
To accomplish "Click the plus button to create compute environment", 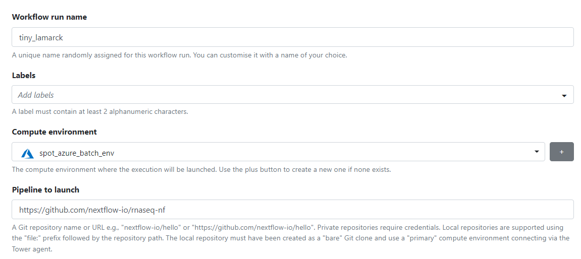I will (562, 152).
